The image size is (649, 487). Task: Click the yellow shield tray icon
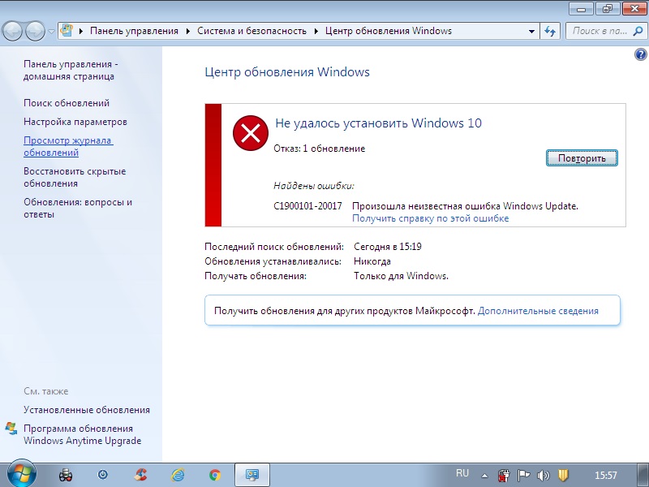563,474
